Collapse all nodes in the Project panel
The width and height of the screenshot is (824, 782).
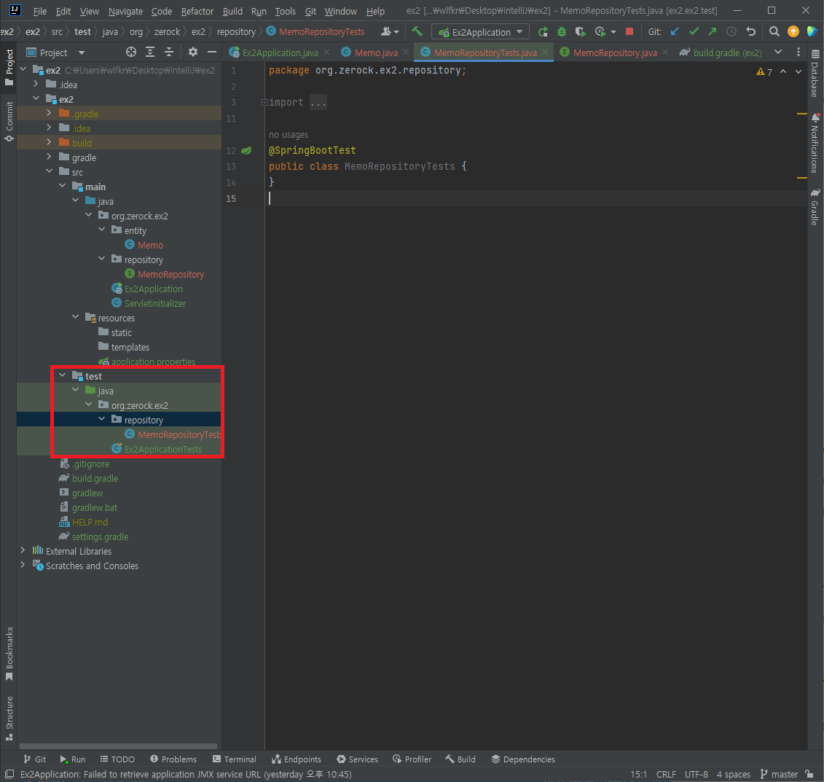[x=169, y=52]
